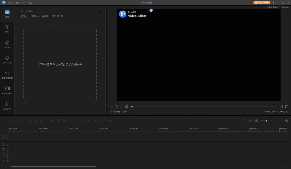The image size is (291, 169).
Task: Click the アップグレード upgrade button
Action: point(262,3)
